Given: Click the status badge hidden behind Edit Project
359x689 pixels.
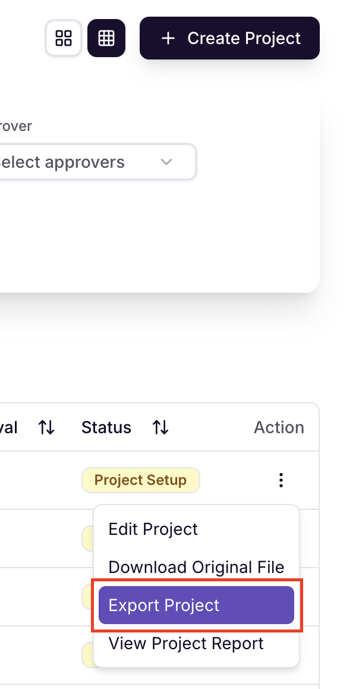Looking at the screenshot, I should [x=88, y=538].
